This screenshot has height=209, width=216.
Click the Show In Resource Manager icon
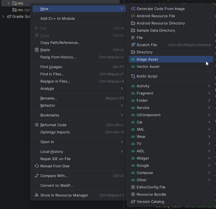37,195
